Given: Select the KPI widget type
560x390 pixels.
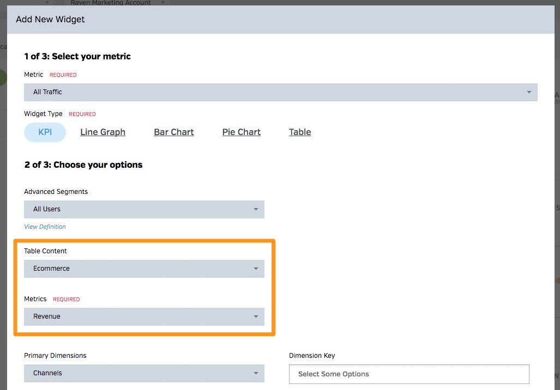Looking at the screenshot, I should [x=45, y=132].
